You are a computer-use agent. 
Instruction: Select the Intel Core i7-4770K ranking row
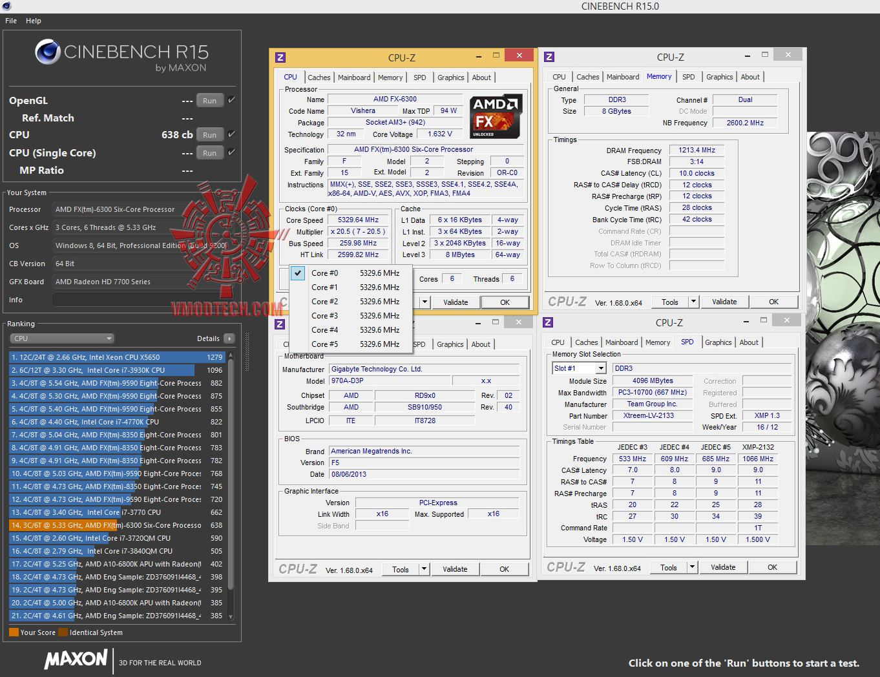[x=117, y=422]
